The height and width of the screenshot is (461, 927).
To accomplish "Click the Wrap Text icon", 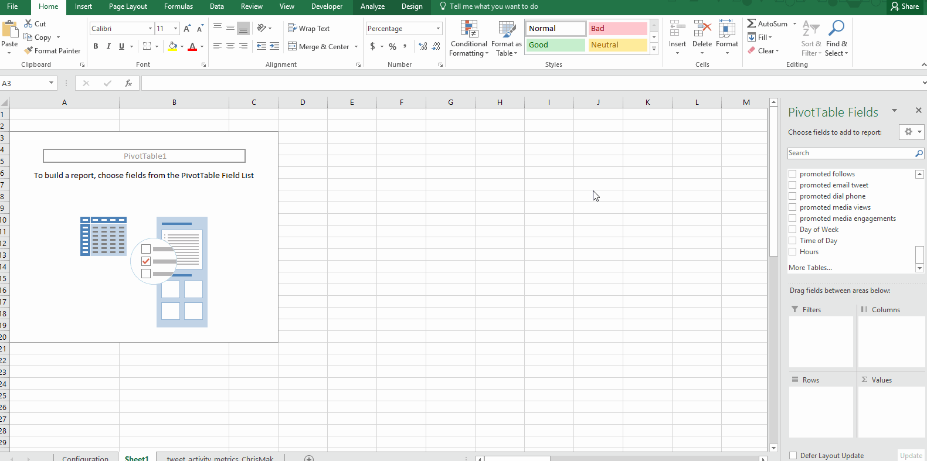I will click(x=292, y=28).
